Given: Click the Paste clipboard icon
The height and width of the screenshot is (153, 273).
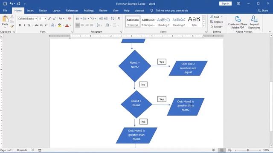Looking at the screenshot, I should click(5, 19).
